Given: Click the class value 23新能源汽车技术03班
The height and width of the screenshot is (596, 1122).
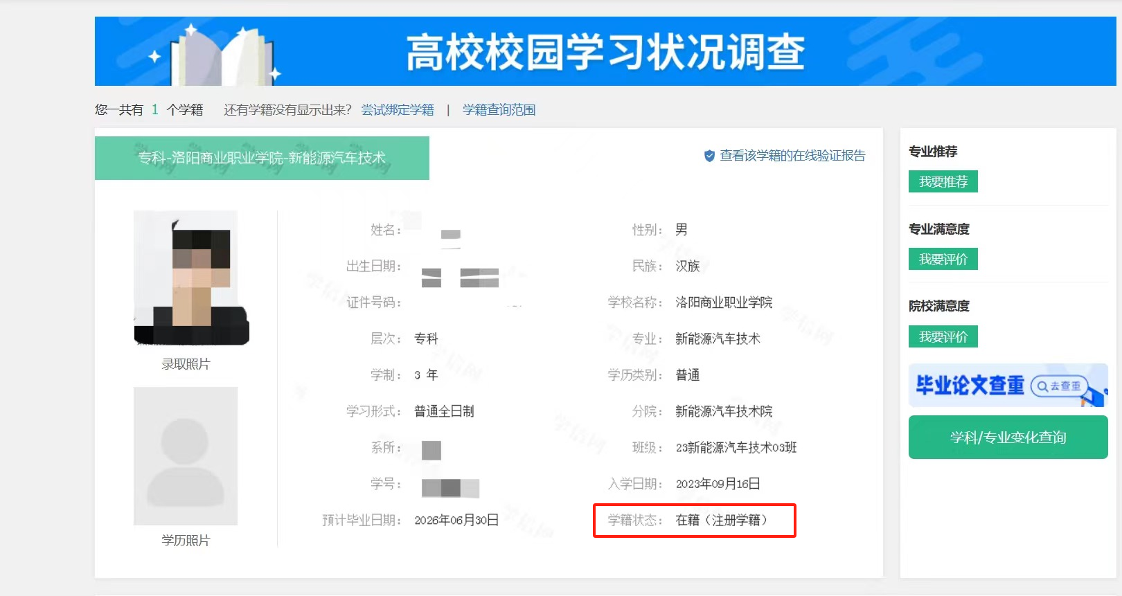Looking at the screenshot, I should [x=736, y=448].
